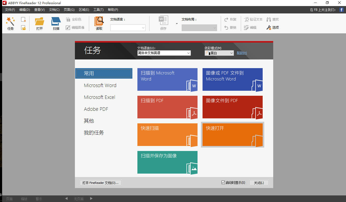Click the 打开 FineReader 文档 button
This screenshot has height=202, width=346.
click(100, 183)
